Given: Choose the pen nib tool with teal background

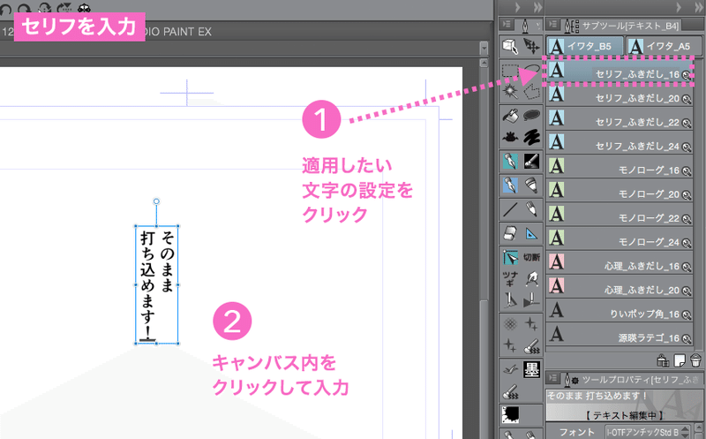Looking at the screenshot, I should (510, 162).
